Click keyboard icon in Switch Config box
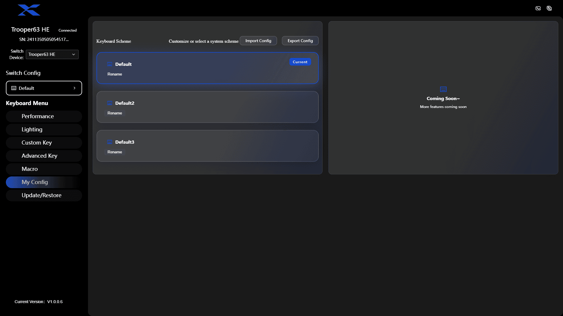Viewport: 563px width, 316px height. click(x=14, y=88)
